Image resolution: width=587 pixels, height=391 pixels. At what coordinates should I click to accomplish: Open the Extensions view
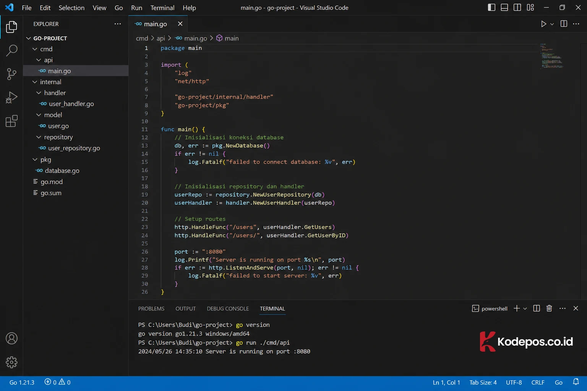coord(11,121)
